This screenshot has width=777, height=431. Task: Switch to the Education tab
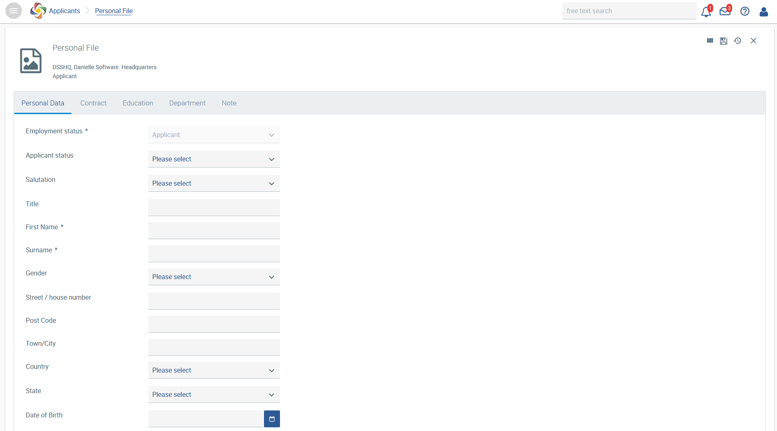click(138, 103)
